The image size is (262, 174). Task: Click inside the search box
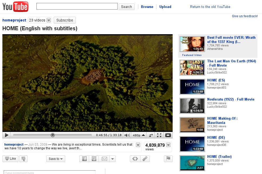point(77,6)
